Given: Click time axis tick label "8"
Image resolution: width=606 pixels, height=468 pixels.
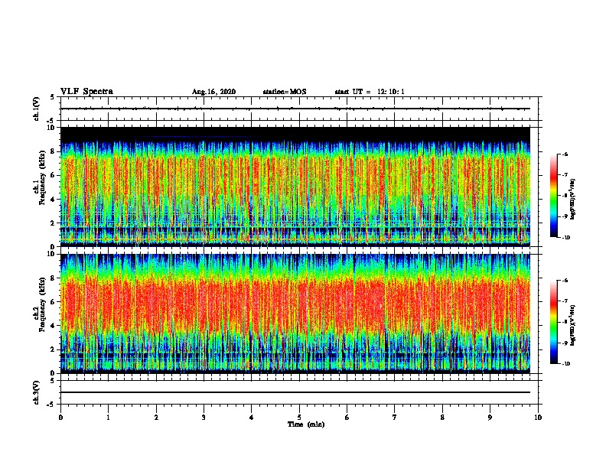Looking at the screenshot, I should pyautogui.click(x=442, y=417).
